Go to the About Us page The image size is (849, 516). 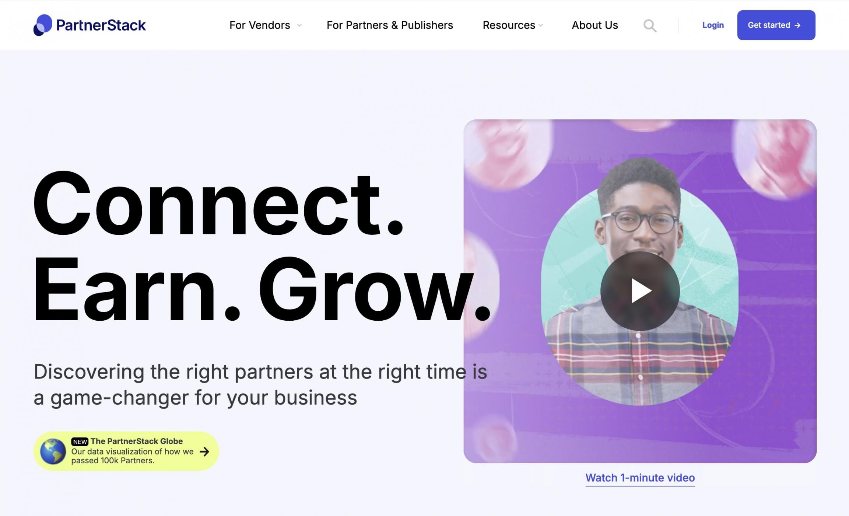595,25
